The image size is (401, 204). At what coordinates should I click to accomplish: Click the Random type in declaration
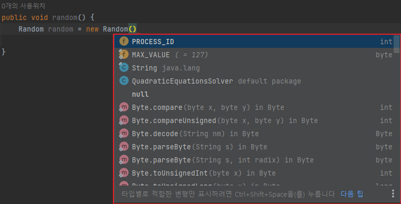[x=31, y=29]
